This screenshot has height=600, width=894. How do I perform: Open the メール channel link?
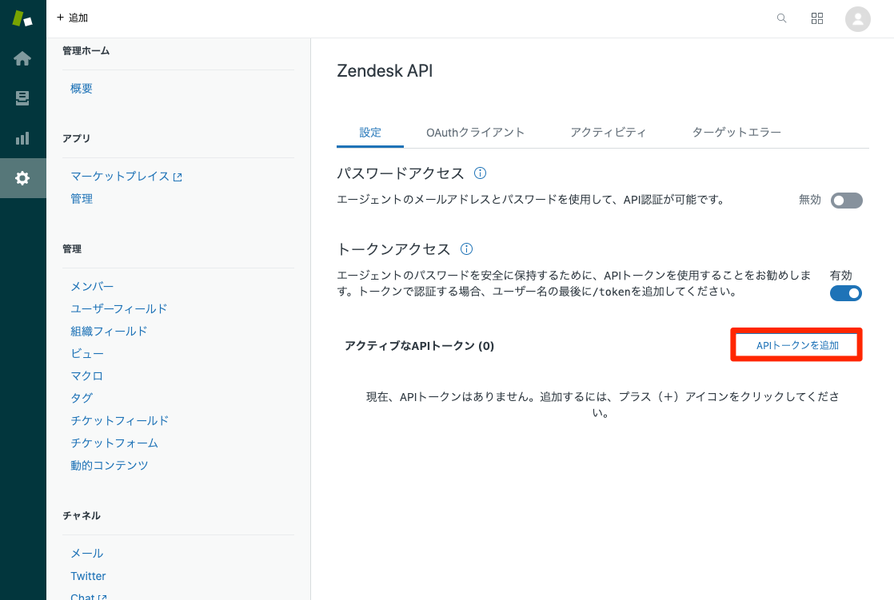point(86,554)
